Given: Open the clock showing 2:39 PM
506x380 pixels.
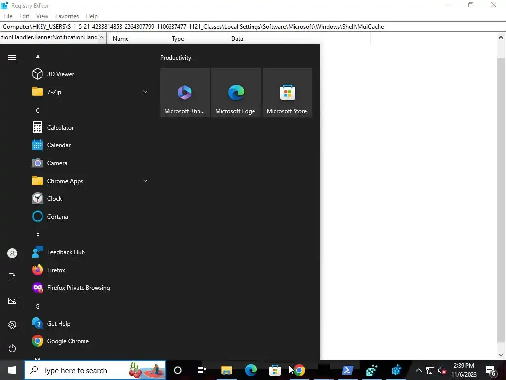Looking at the screenshot, I should (x=464, y=370).
